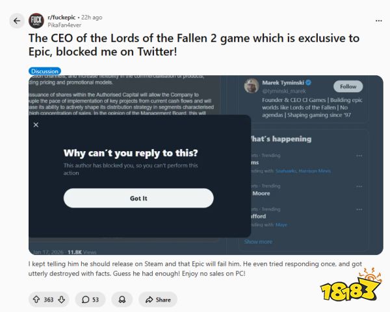Open more options for third trending item
Screen dimensions: 390x312
359,210
